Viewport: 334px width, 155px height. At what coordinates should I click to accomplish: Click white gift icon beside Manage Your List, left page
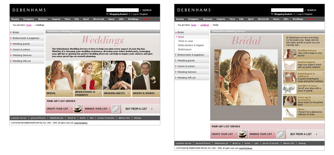point(115,109)
